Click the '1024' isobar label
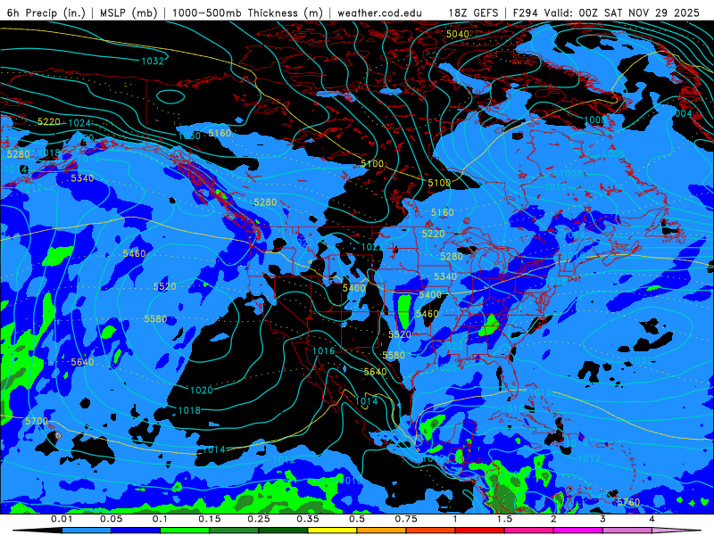Viewport: 714px width, 535px height. click(79, 123)
